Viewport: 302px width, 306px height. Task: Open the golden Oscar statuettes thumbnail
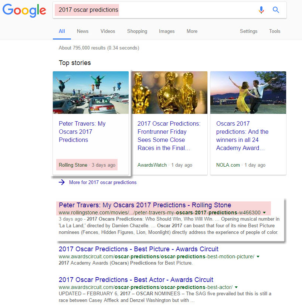[x=169, y=92]
